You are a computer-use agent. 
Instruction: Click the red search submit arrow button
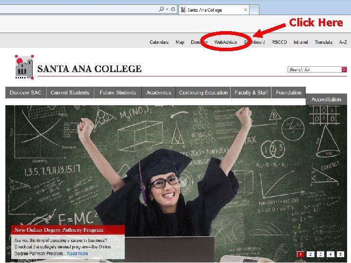tap(344, 70)
